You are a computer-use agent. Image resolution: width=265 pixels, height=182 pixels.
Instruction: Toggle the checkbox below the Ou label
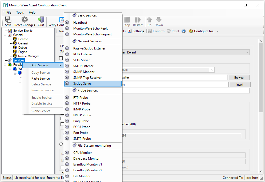61,58
